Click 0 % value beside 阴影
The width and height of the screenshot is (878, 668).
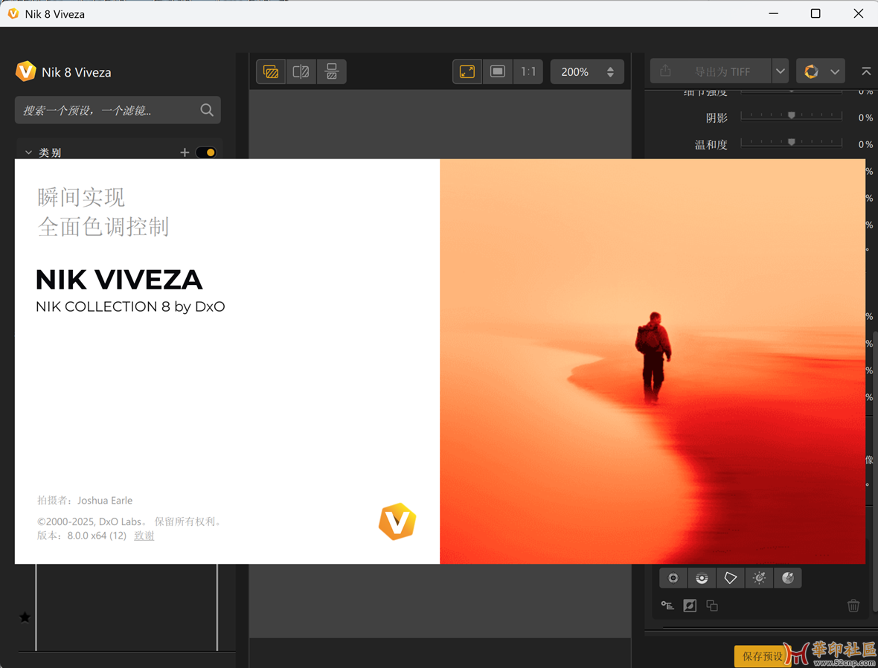pos(865,118)
